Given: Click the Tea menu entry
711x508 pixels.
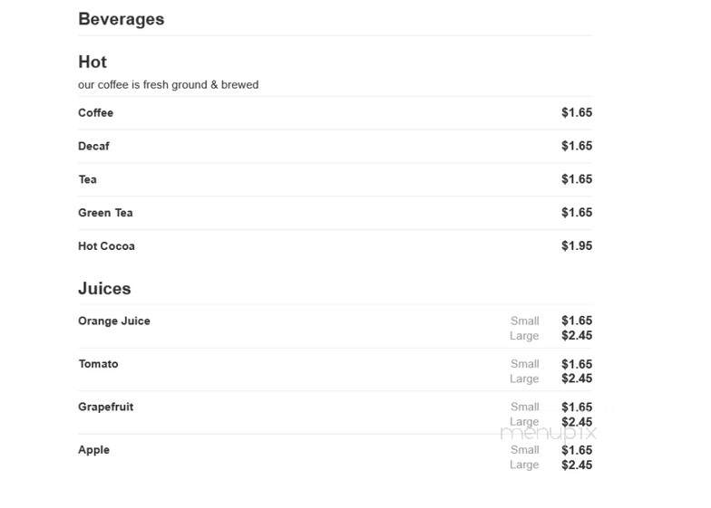Looking at the screenshot, I should pyautogui.click(x=87, y=179).
